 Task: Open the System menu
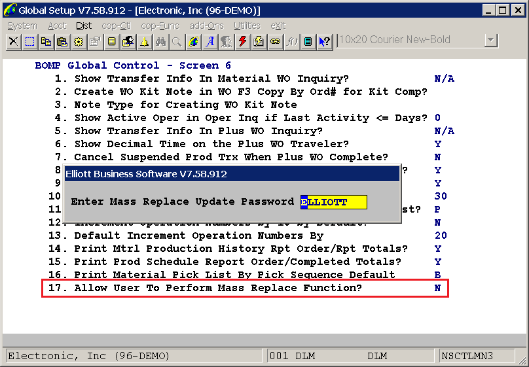click(22, 26)
